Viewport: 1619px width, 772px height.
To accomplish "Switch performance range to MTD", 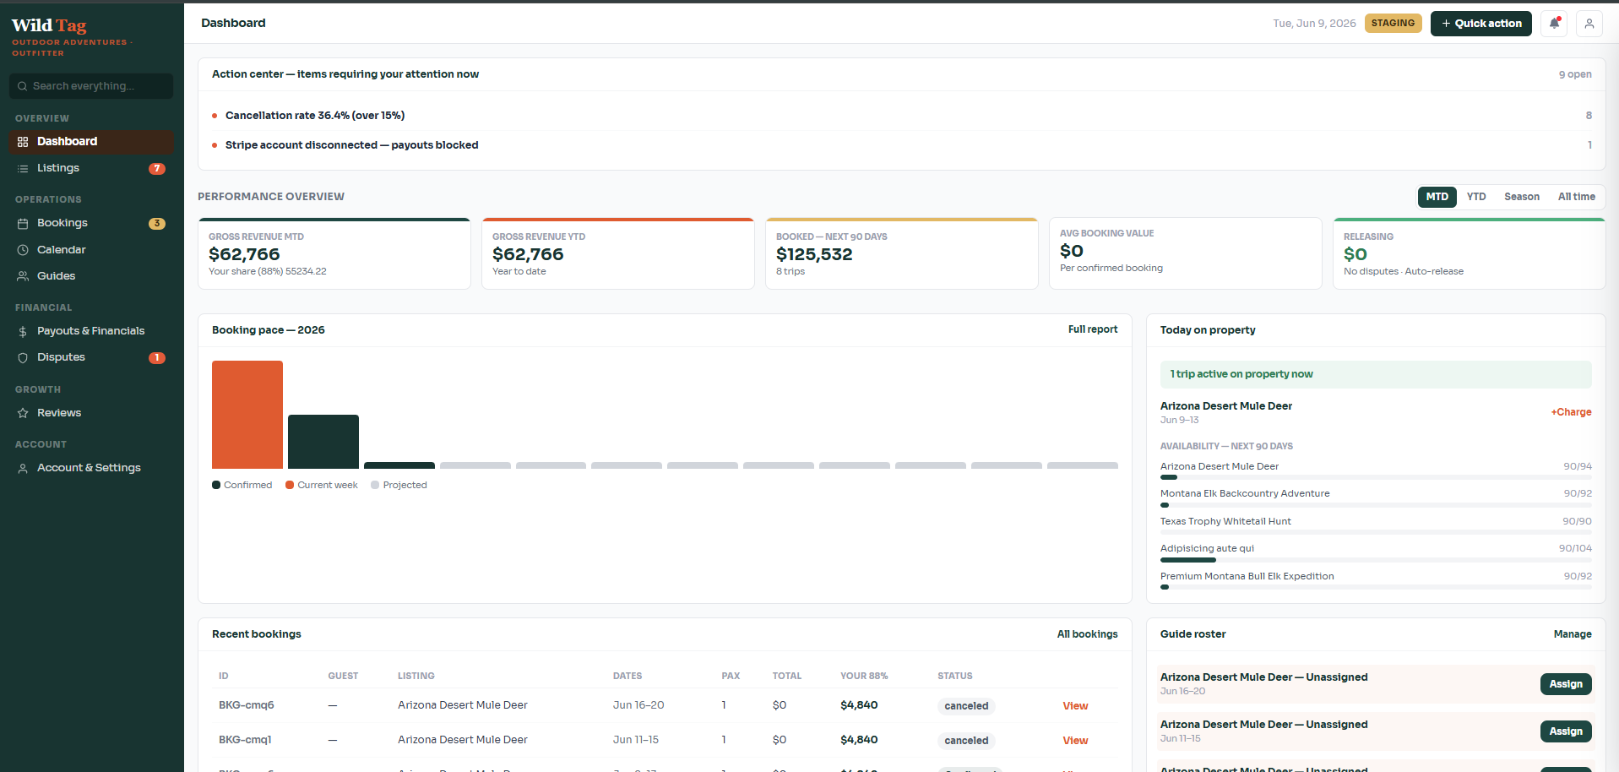I will [x=1437, y=197].
